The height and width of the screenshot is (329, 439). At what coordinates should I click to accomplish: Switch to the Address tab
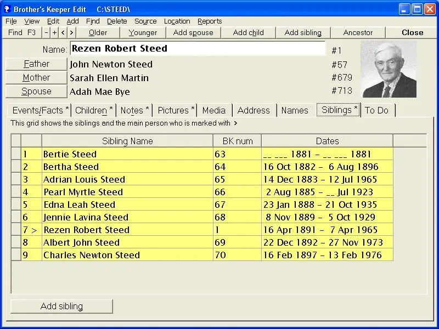(x=254, y=110)
